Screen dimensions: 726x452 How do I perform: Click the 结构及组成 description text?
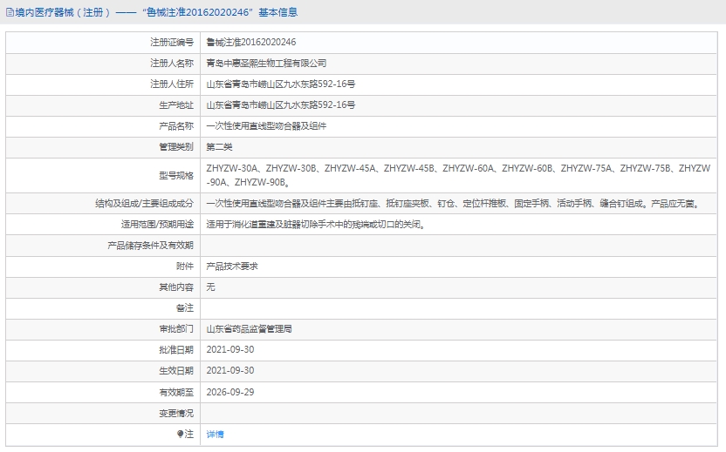[451, 203]
